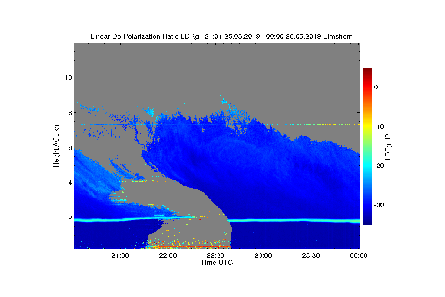Click the height tick label 8
The height and width of the screenshot is (297, 445).
[69, 112]
